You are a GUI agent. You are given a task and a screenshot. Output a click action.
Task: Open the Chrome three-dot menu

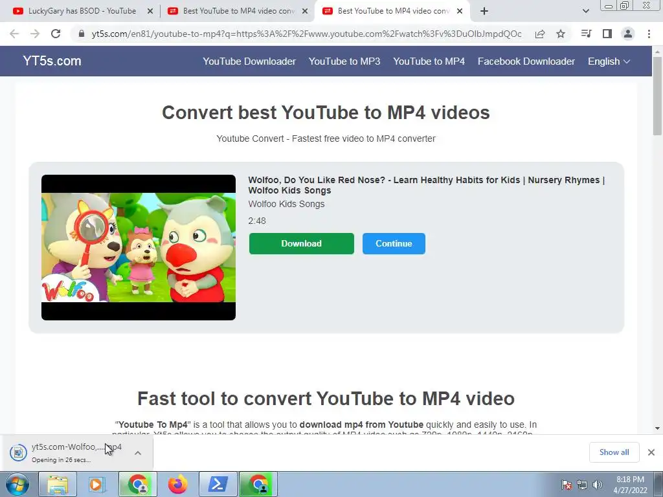pyautogui.click(x=649, y=34)
